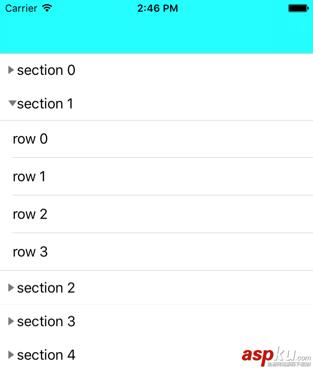Click the aspku.com watermark logo
313x369 pixels.
[x=276, y=356]
